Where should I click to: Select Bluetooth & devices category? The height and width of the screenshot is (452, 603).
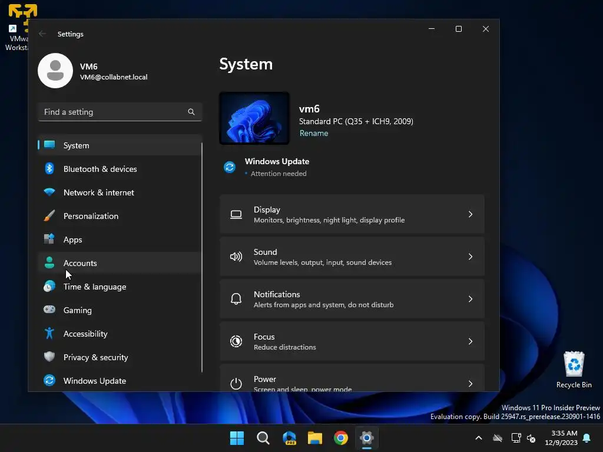tap(120, 169)
